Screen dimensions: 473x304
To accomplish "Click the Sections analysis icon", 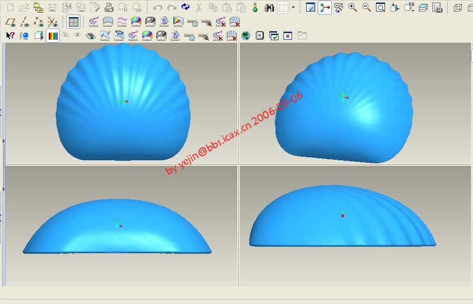I will tap(108, 22).
